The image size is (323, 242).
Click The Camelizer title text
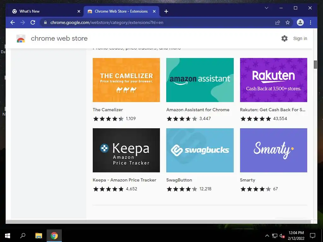click(108, 110)
